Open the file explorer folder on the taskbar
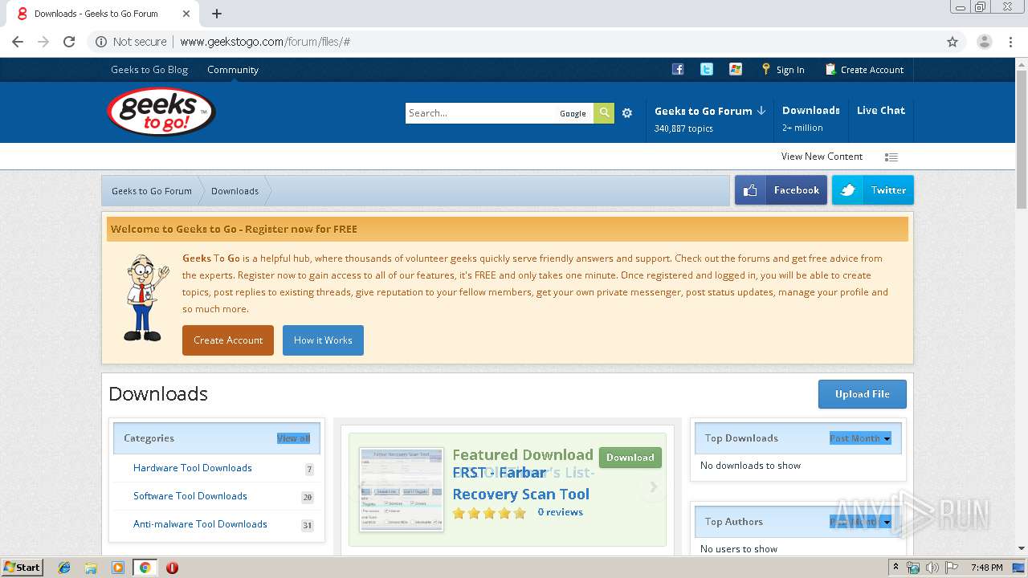This screenshot has width=1028, height=578. pyautogui.click(x=91, y=568)
